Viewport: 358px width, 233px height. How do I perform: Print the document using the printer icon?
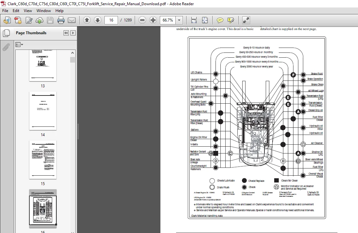click(x=61, y=20)
